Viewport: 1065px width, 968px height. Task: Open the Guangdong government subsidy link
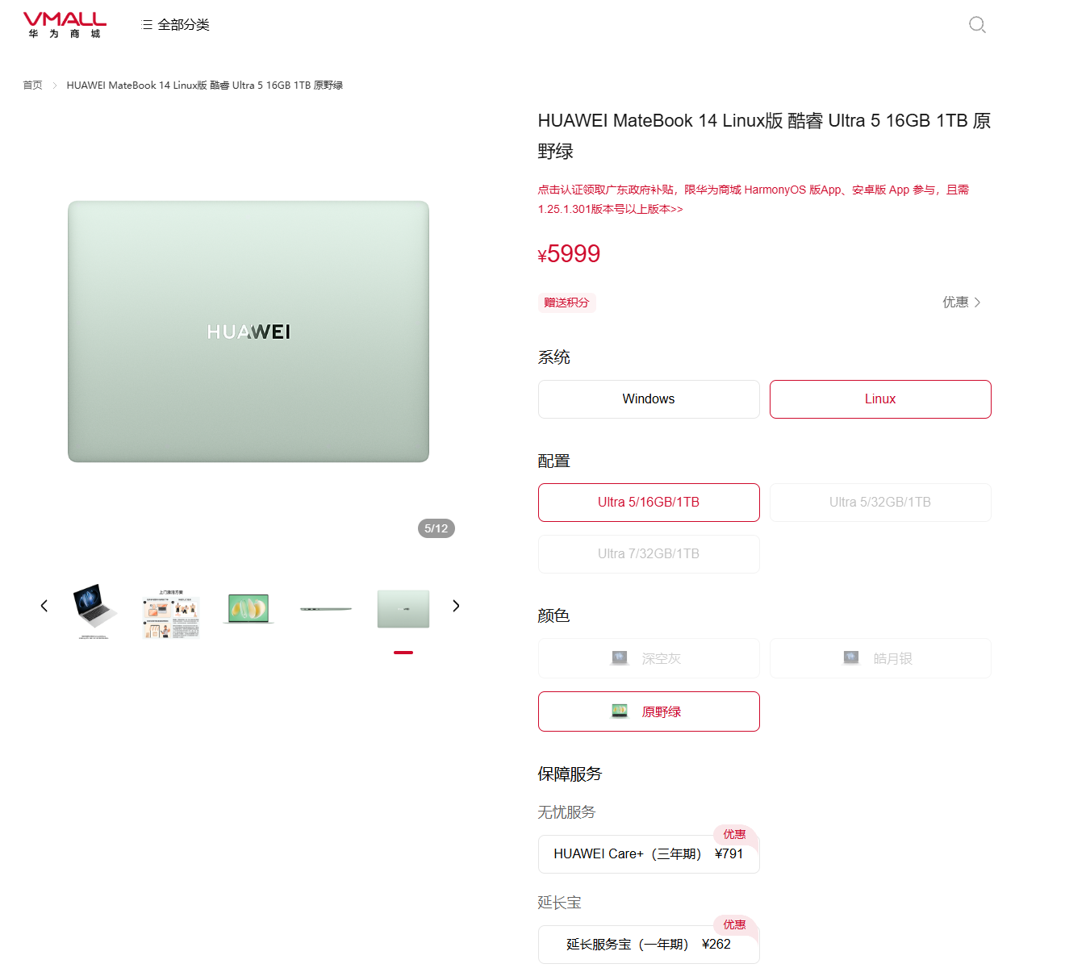tap(754, 199)
